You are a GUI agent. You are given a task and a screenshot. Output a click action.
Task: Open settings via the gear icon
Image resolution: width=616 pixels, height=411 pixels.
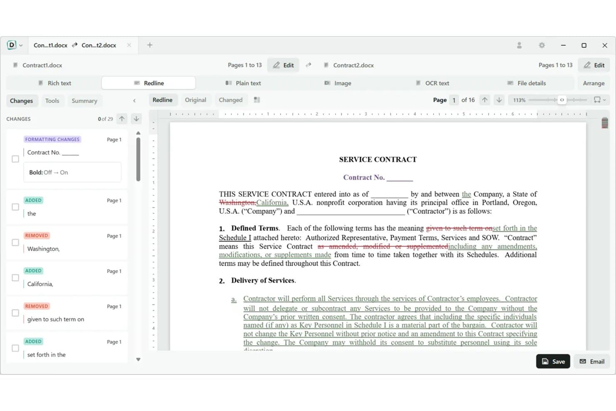point(541,45)
